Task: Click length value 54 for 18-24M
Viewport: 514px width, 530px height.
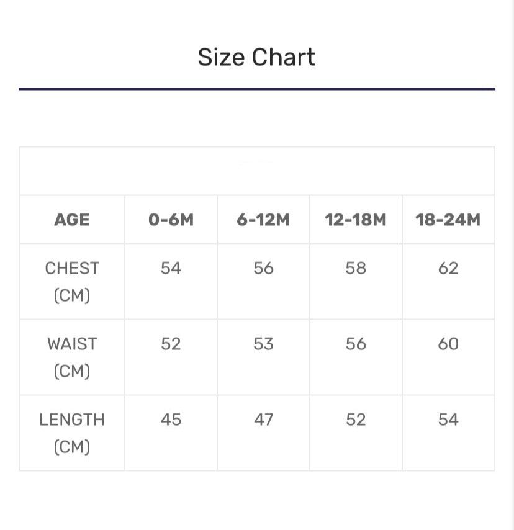Action: tap(448, 420)
